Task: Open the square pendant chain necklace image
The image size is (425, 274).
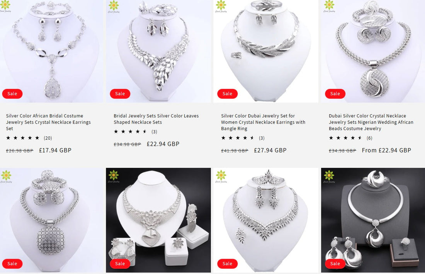Action: 51,220
